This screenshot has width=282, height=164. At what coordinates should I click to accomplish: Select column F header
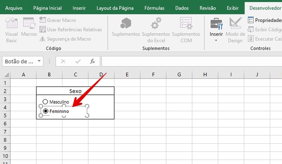(153, 75)
